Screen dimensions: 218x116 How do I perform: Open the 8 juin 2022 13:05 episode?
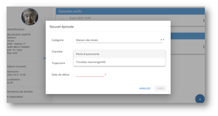(80, 18)
